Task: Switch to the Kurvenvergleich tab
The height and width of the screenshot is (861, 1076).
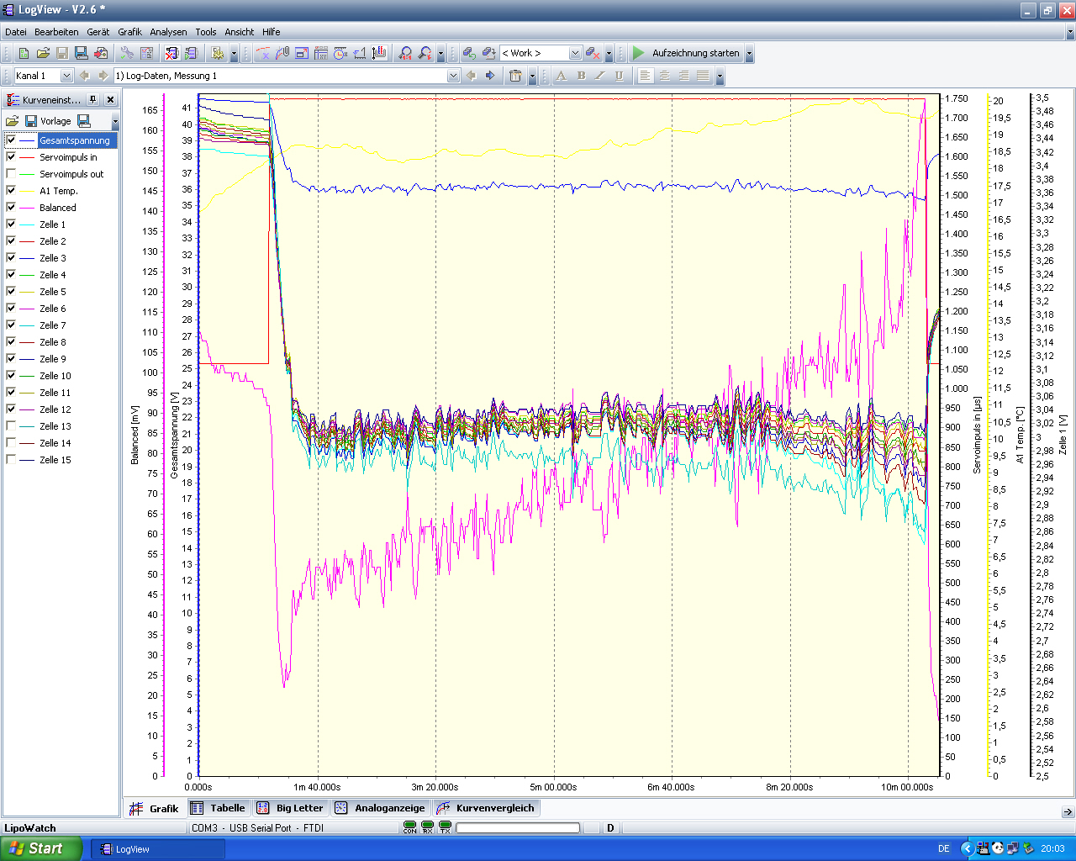Action: 486,808
